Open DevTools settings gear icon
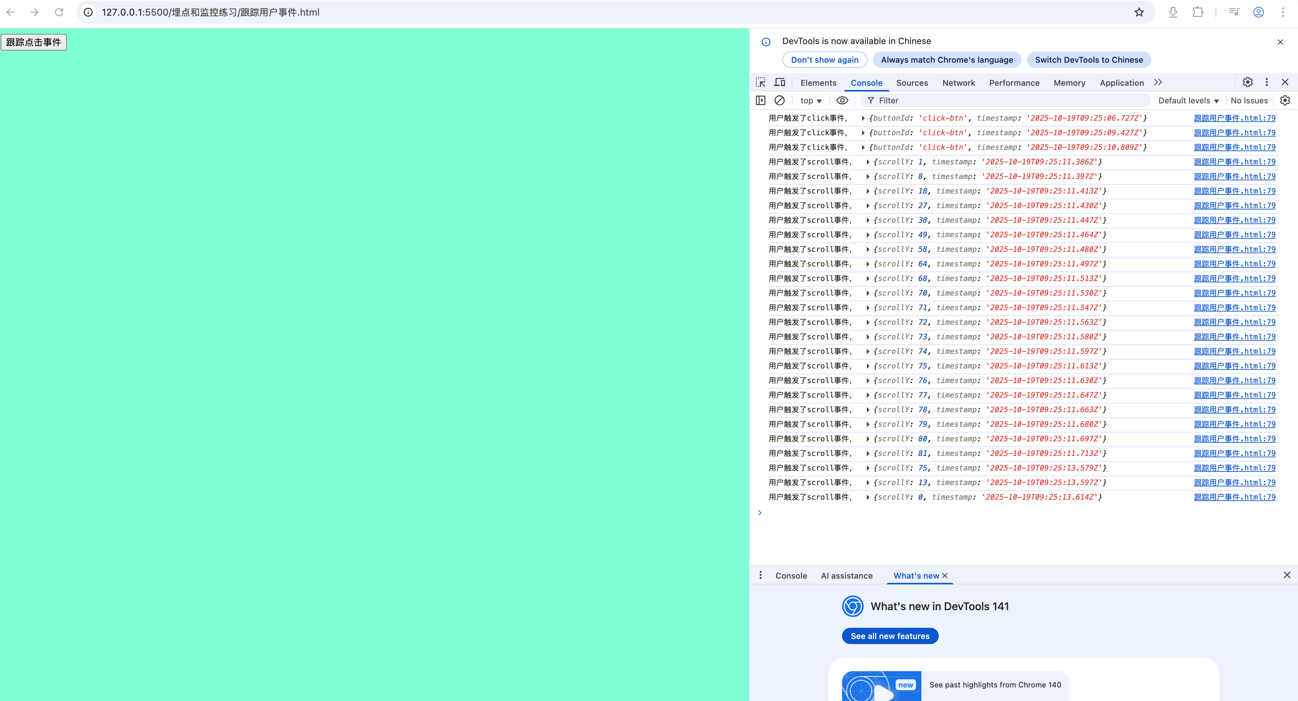Screen dimensions: 1298x701 1247,82
